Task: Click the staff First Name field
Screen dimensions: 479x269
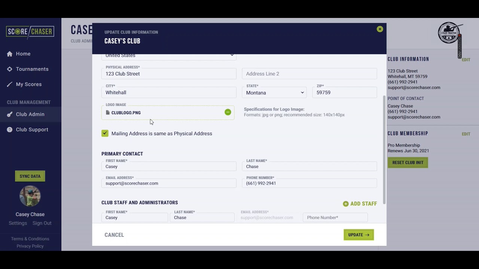Action: [135, 217]
